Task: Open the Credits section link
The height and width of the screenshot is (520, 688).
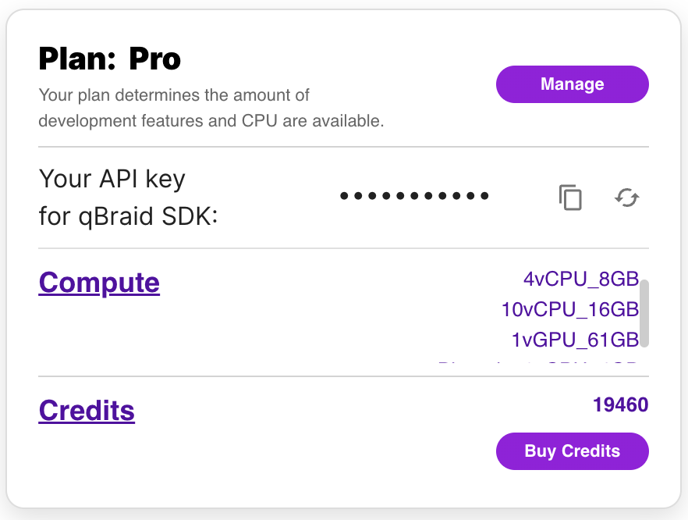Action: pos(87,411)
